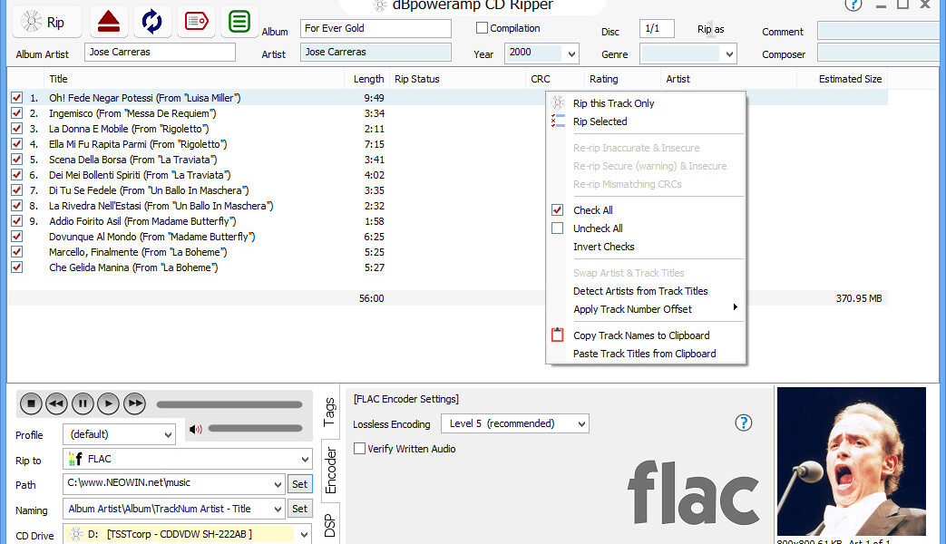The image size is (946, 544).
Task: Skip to next track forward button
Action: [134, 403]
